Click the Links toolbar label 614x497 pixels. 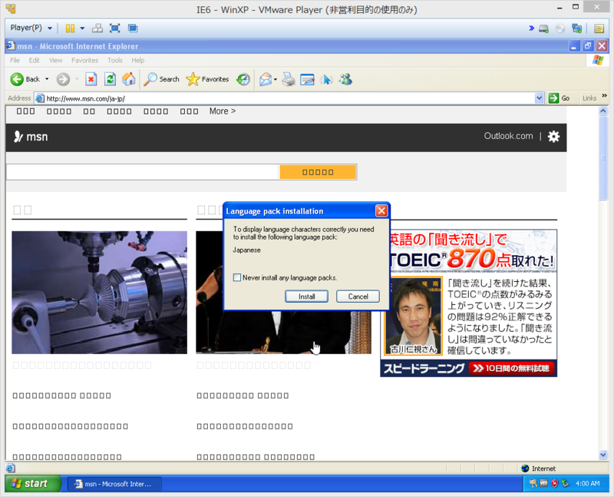pos(589,98)
